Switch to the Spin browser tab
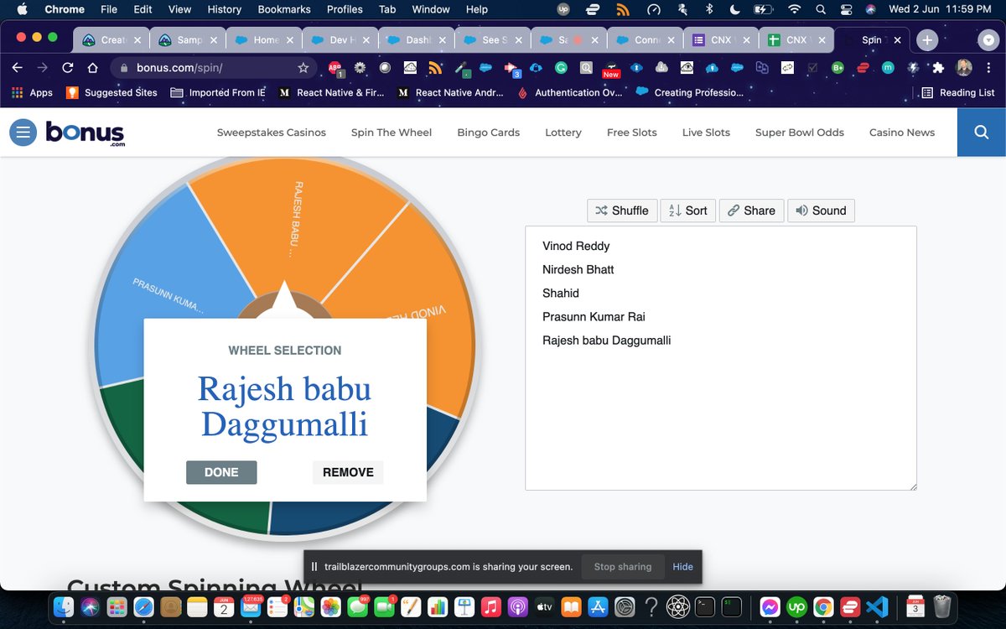 (x=872, y=39)
